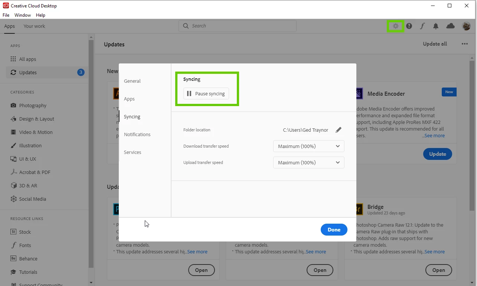Open the notifications bell icon
477x286 pixels.
point(436,26)
